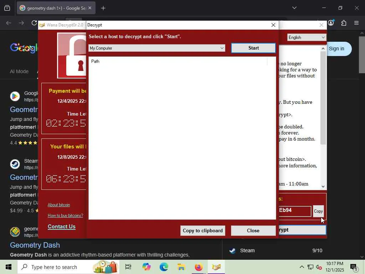365x274 pixels.
Task: Close the geometry dash Google Search tab
Action: click(x=90, y=8)
